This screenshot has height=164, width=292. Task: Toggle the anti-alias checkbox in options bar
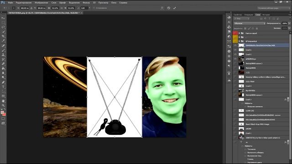[x=94, y=8]
